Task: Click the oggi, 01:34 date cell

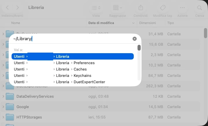Action: pyautogui.click(x=98, y=107)
